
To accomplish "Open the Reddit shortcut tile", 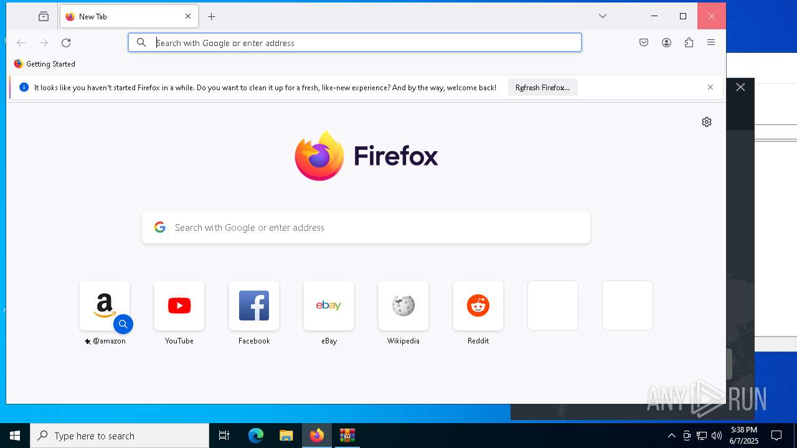I will 478,306.
